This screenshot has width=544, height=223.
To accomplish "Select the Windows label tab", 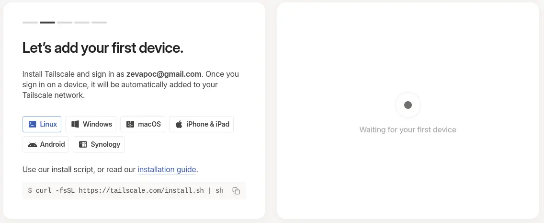I will click(x=91, y=124).
